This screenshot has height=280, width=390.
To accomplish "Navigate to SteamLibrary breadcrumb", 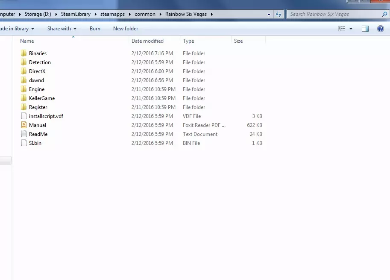I will click(76, 14).
